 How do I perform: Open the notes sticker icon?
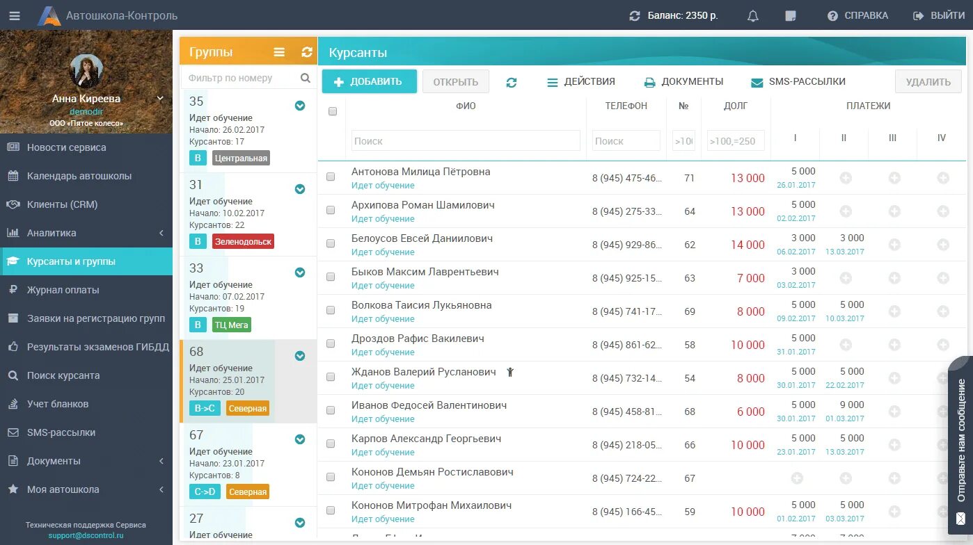(790, 15)
